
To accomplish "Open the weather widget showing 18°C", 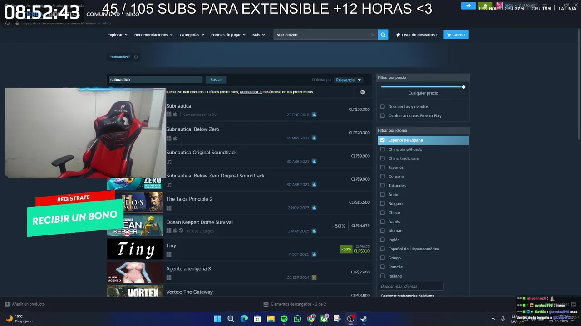I will 19,319.
